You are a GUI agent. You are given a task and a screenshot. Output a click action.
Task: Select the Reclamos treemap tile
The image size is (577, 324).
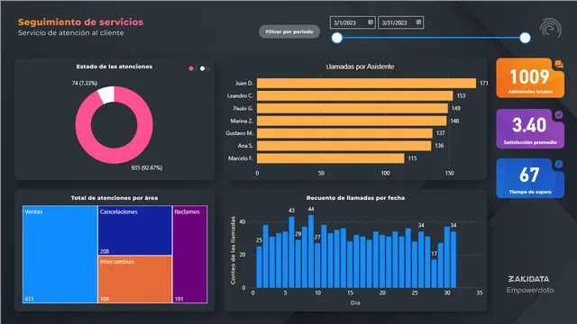click(190, 254)
